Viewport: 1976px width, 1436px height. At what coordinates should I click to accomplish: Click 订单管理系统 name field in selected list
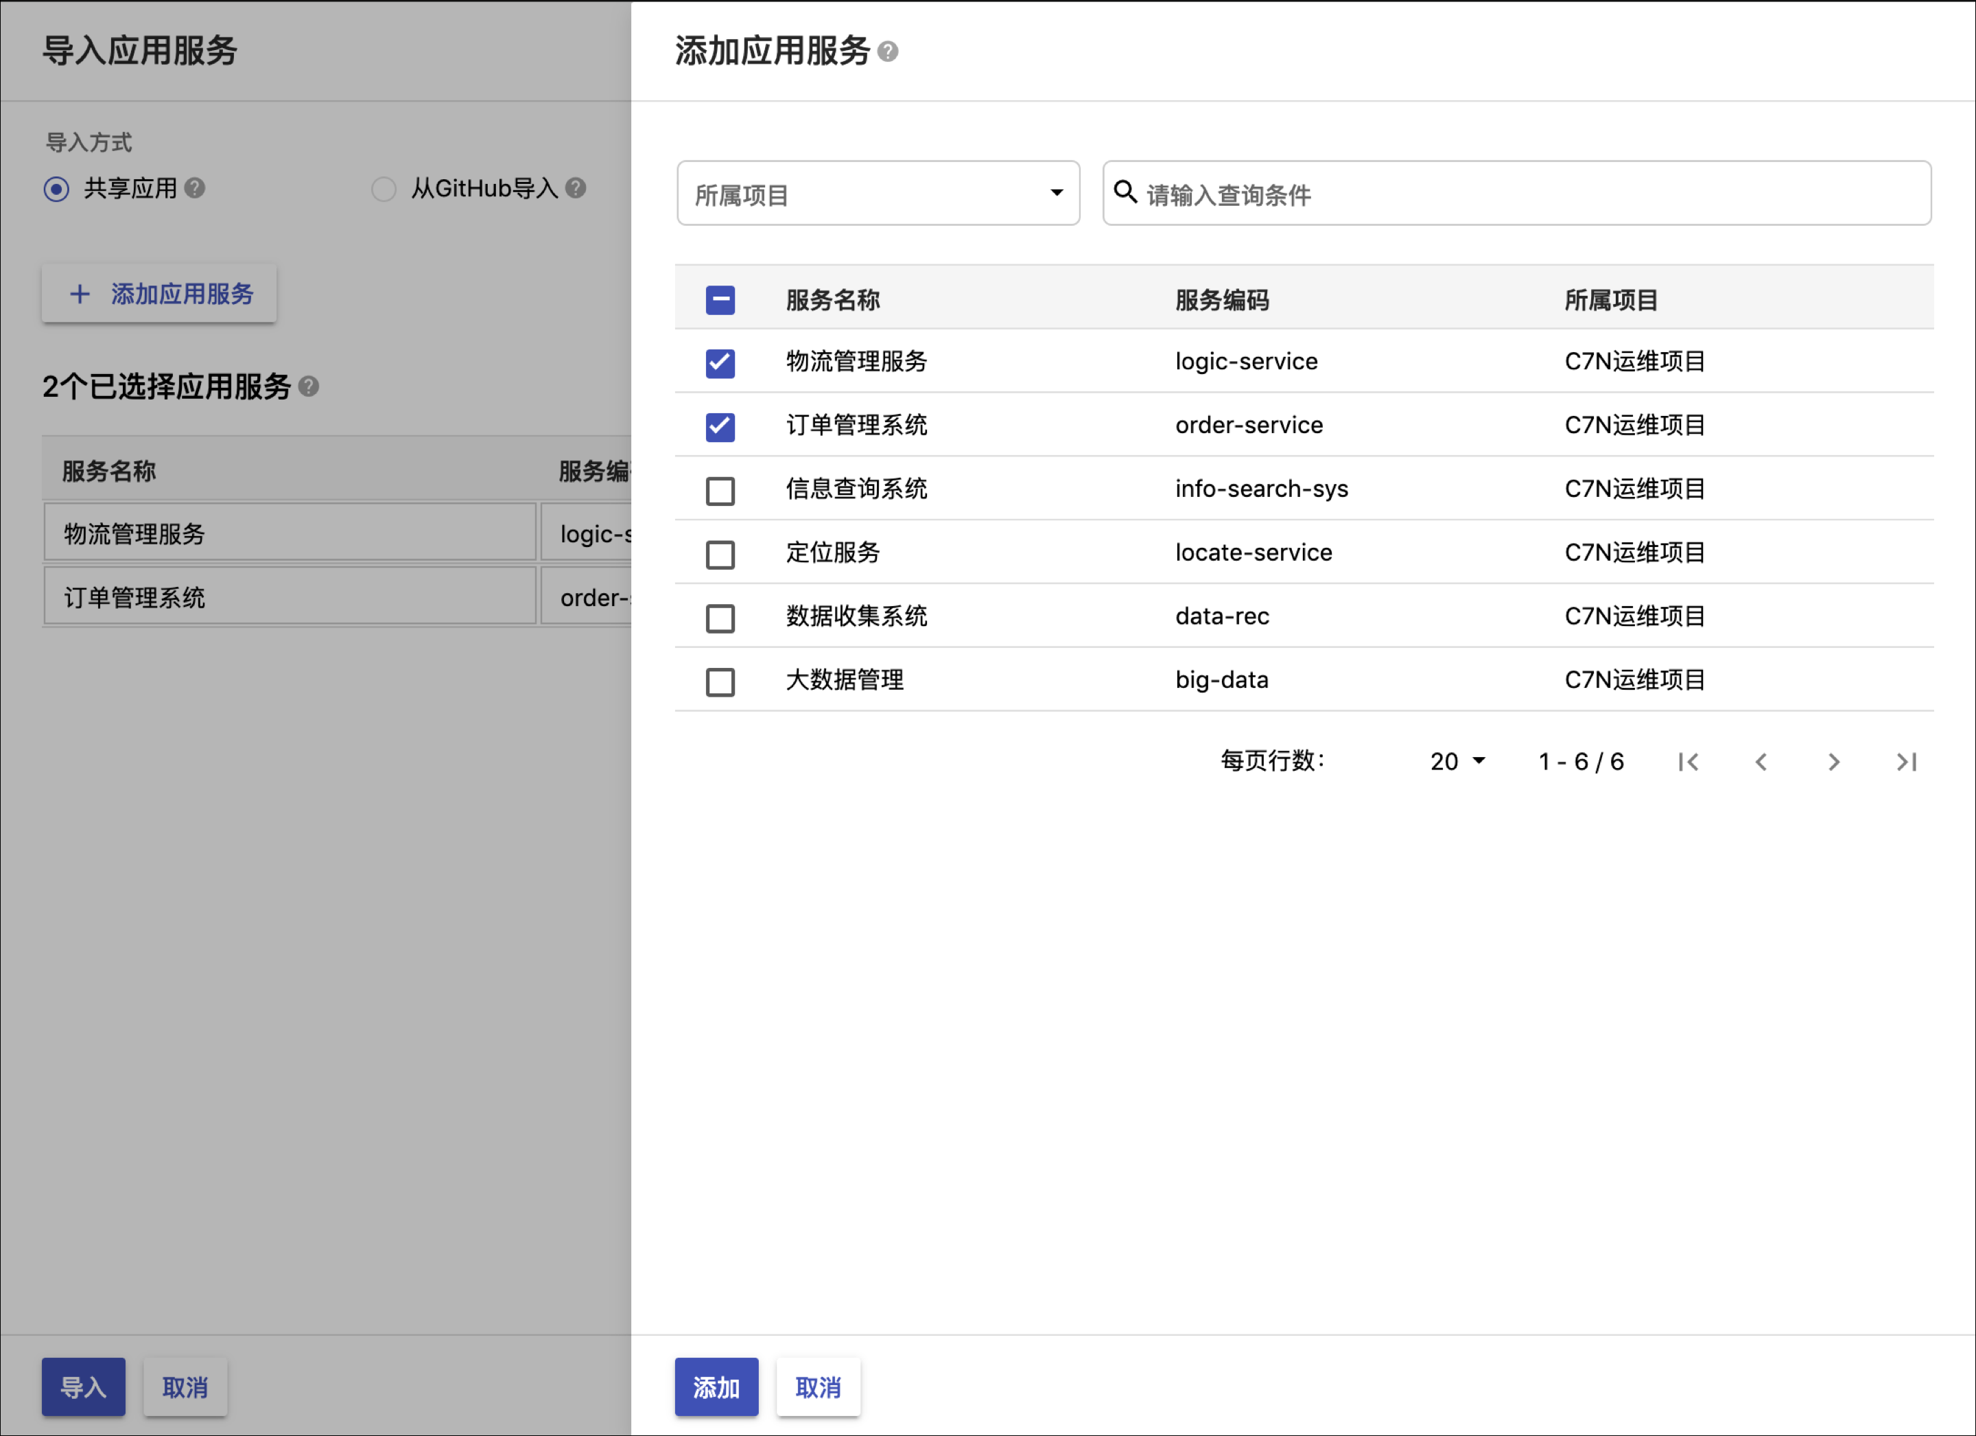click(290, 597)
